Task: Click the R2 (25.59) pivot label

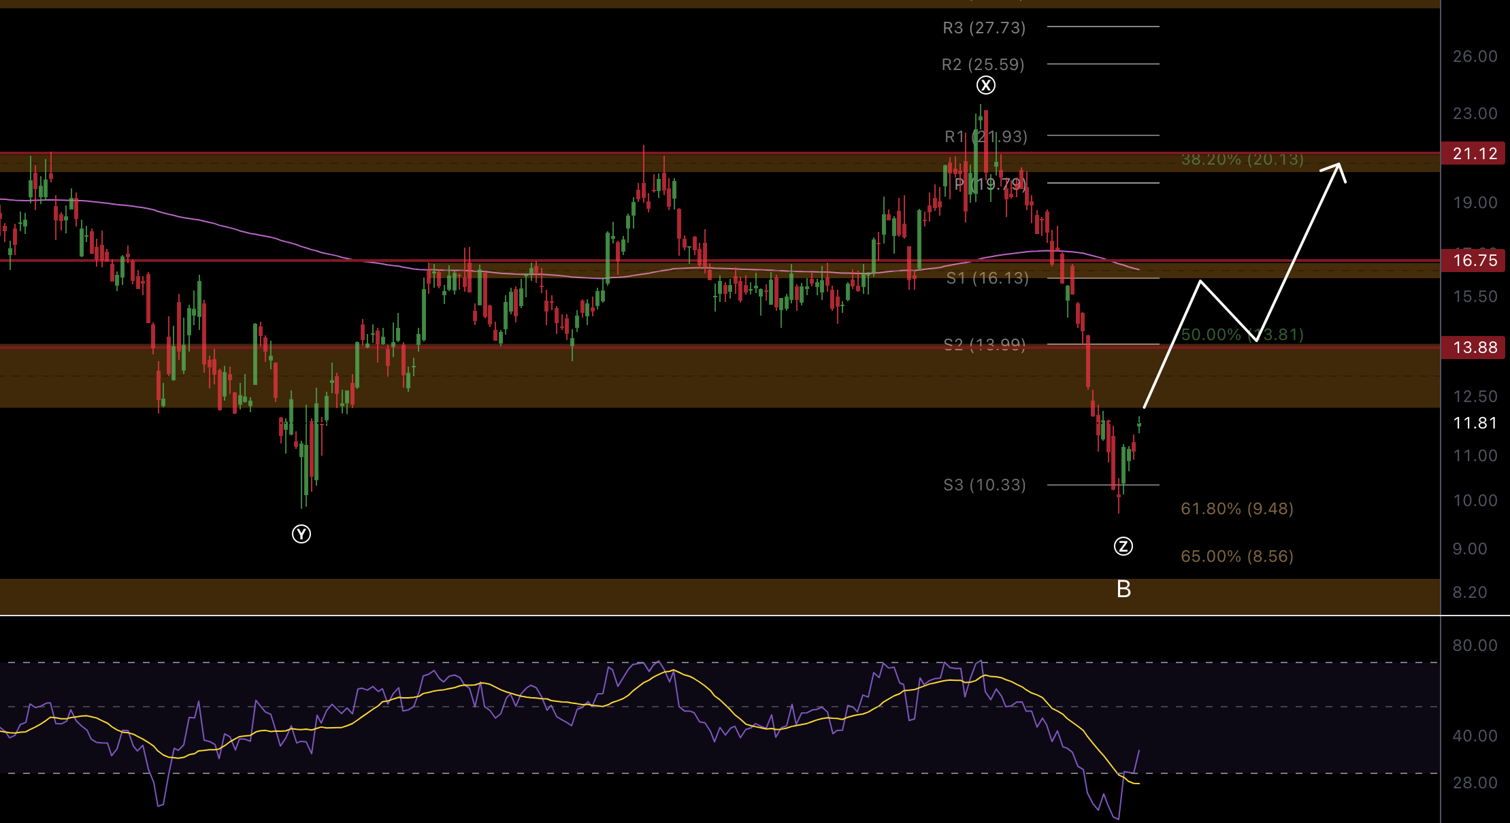Action: tap(983, 65)
